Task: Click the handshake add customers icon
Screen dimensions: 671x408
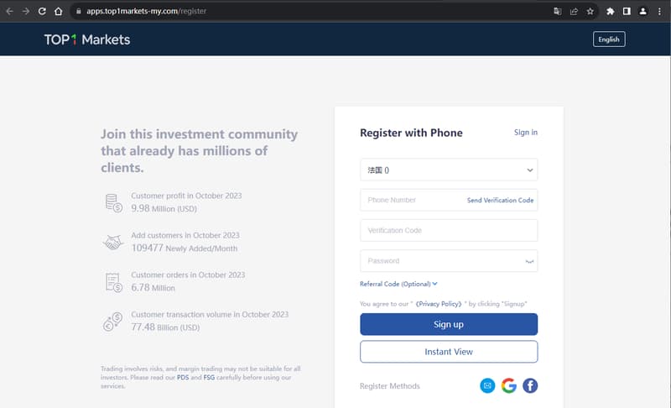Action: click(113, 243)
